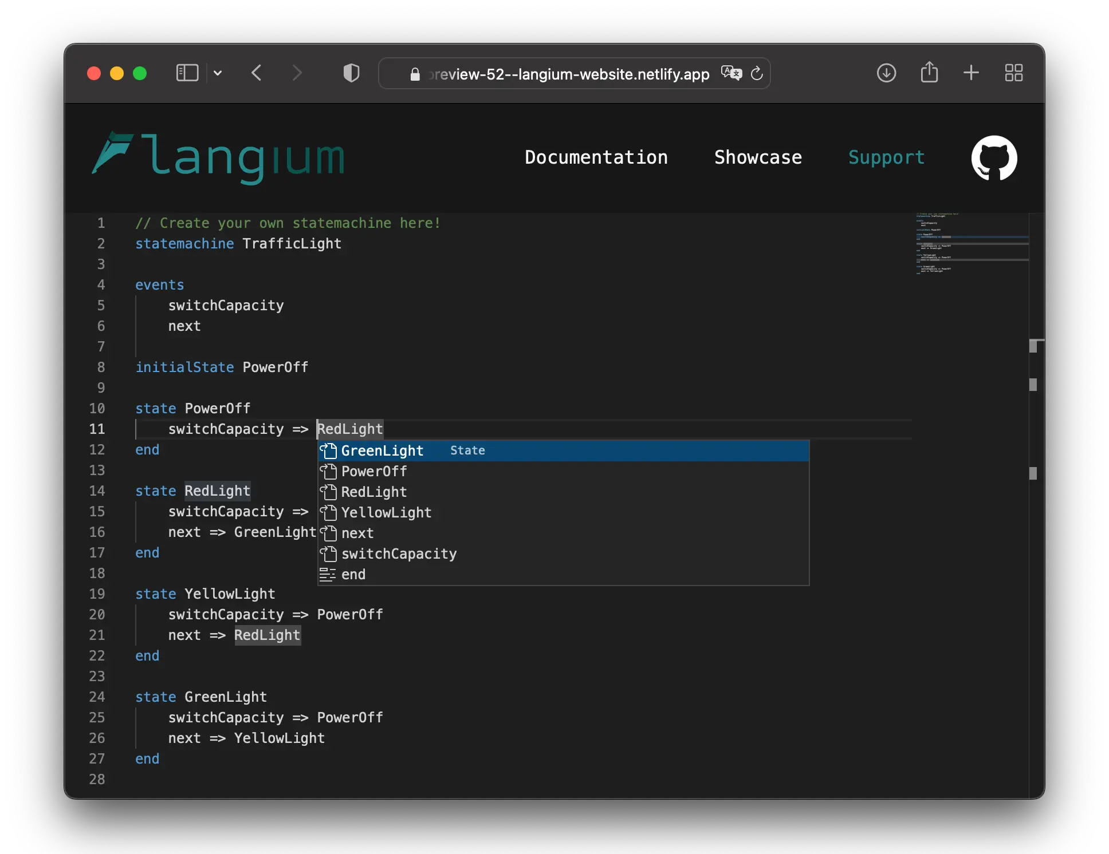The width and height of the screenshot is (1109, 854).
Task: Click state GreenLight name on line 24
Action: click(226, 697)
